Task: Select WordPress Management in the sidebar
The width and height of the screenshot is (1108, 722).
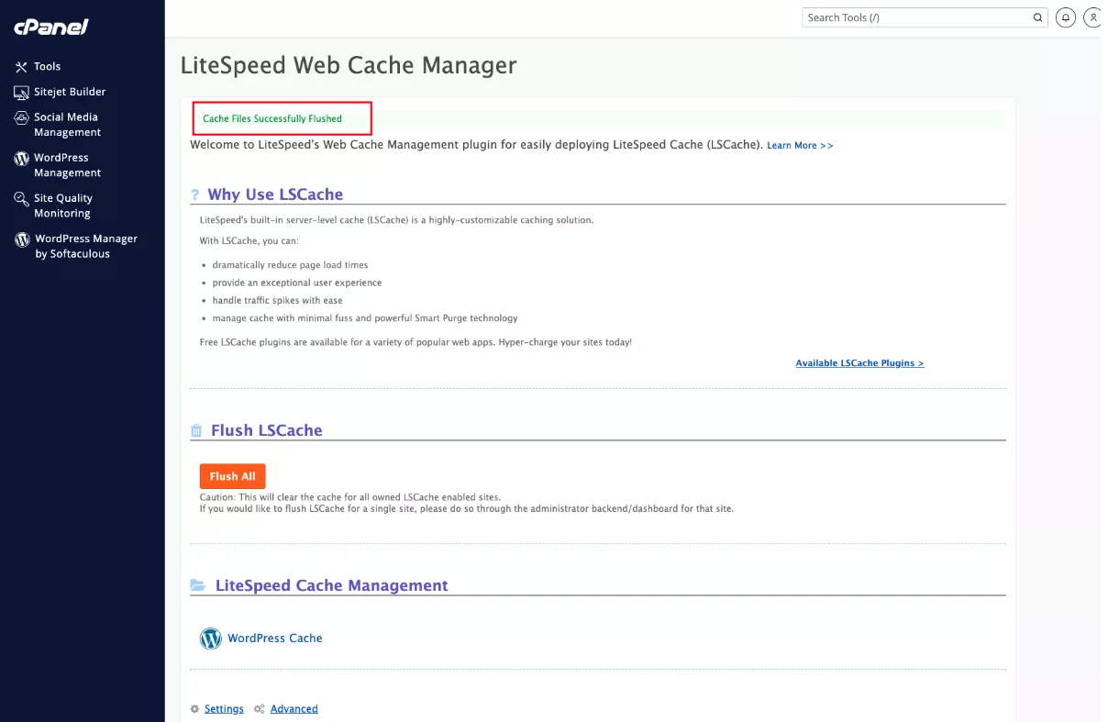Action: 65,164
